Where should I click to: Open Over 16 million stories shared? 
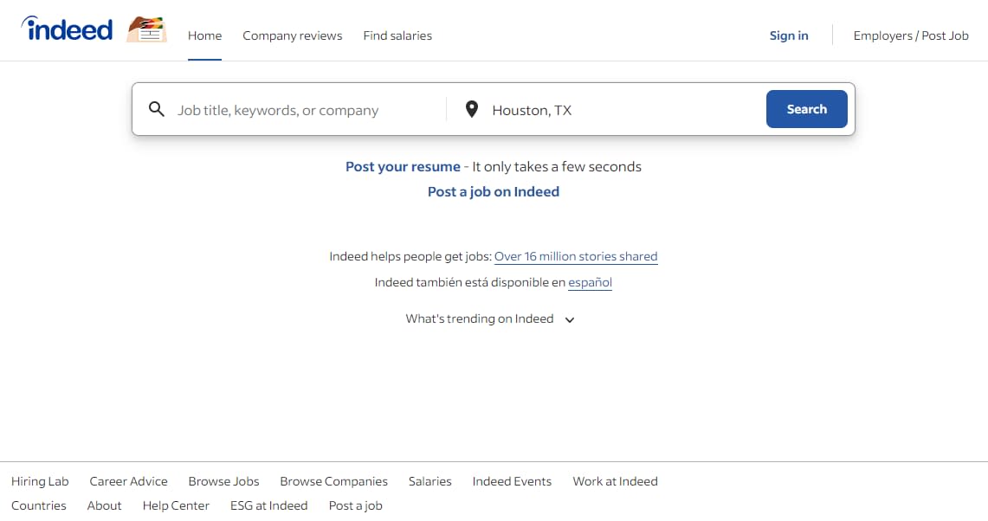(576, 257)
